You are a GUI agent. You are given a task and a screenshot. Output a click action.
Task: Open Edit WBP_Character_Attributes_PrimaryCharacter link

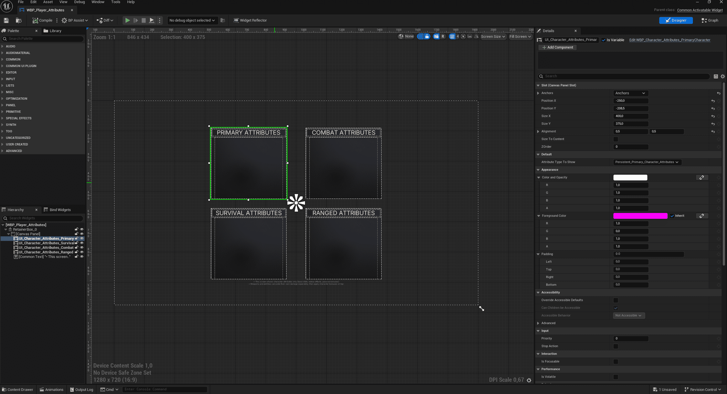pos(670,40)
